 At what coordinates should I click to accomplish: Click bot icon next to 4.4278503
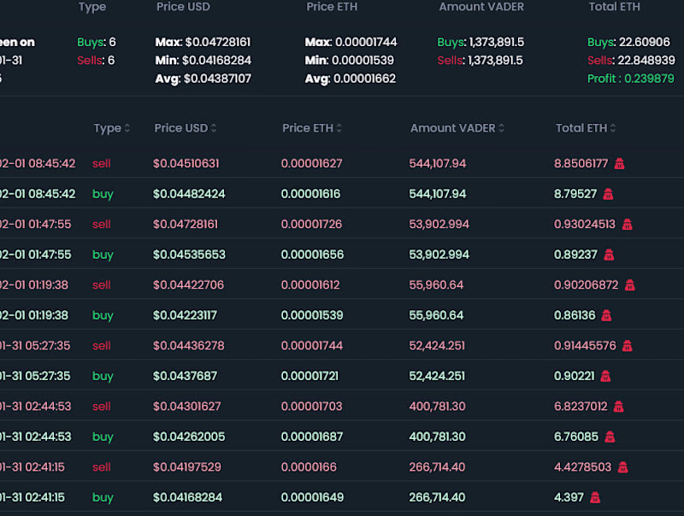pos(622,467)
